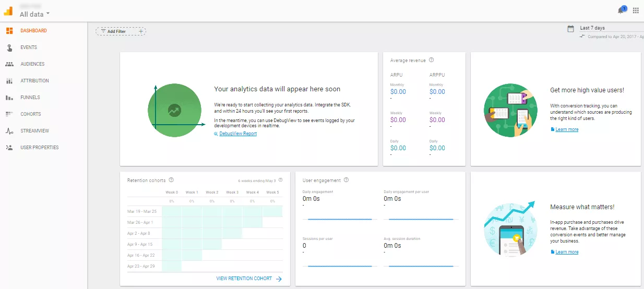Screen dimensions: 644x289
Task: Click the Mar 19 - Mar 25 cohort row
Action: pyautogui.click(x=205, y=211)
